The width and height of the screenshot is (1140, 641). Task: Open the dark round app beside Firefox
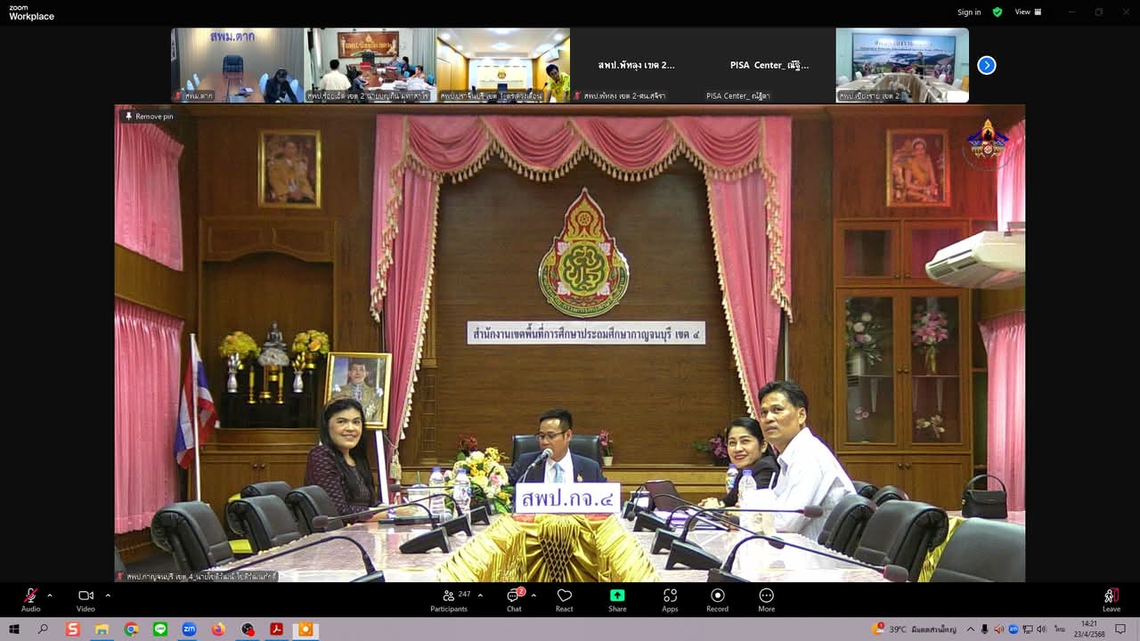(x=248, y=629)
